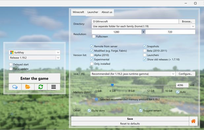This screenshot has width=204, height=130.
Task: Click the Enter the game button
Action: pyautogui.click(x=34, y=79)
